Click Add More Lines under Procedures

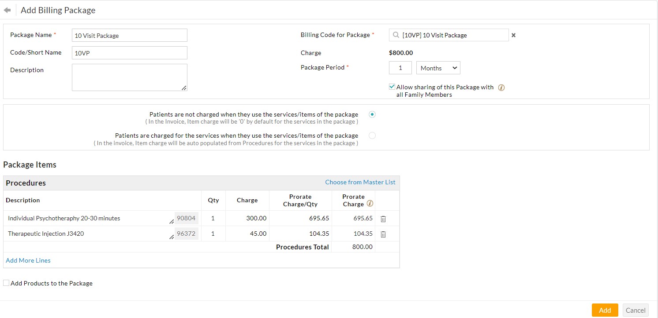click(x=28, y=260)
